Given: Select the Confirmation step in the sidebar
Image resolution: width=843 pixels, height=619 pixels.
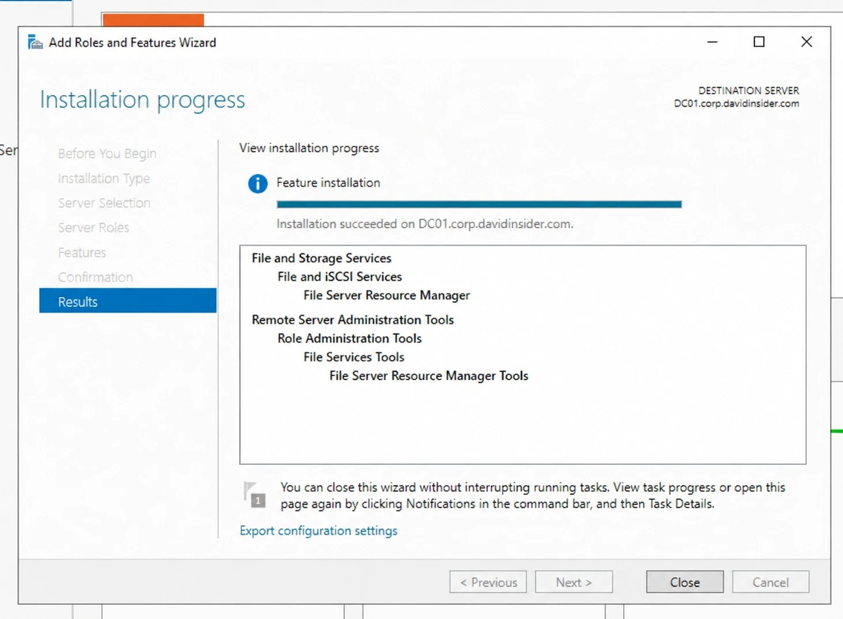Looking at the screenshot, I should point(95,277).
